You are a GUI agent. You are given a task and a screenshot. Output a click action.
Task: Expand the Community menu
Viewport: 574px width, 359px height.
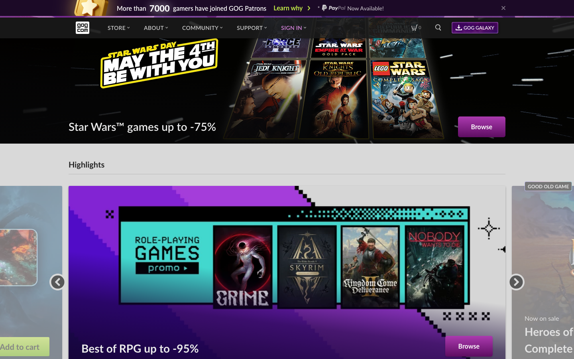point(202,28)
